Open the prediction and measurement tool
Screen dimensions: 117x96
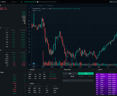(x=29, y=24)
